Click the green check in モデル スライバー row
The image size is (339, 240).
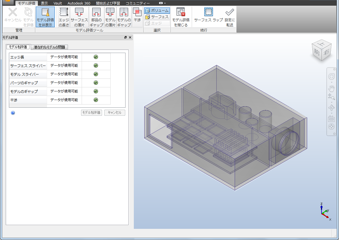coord(96,74)
